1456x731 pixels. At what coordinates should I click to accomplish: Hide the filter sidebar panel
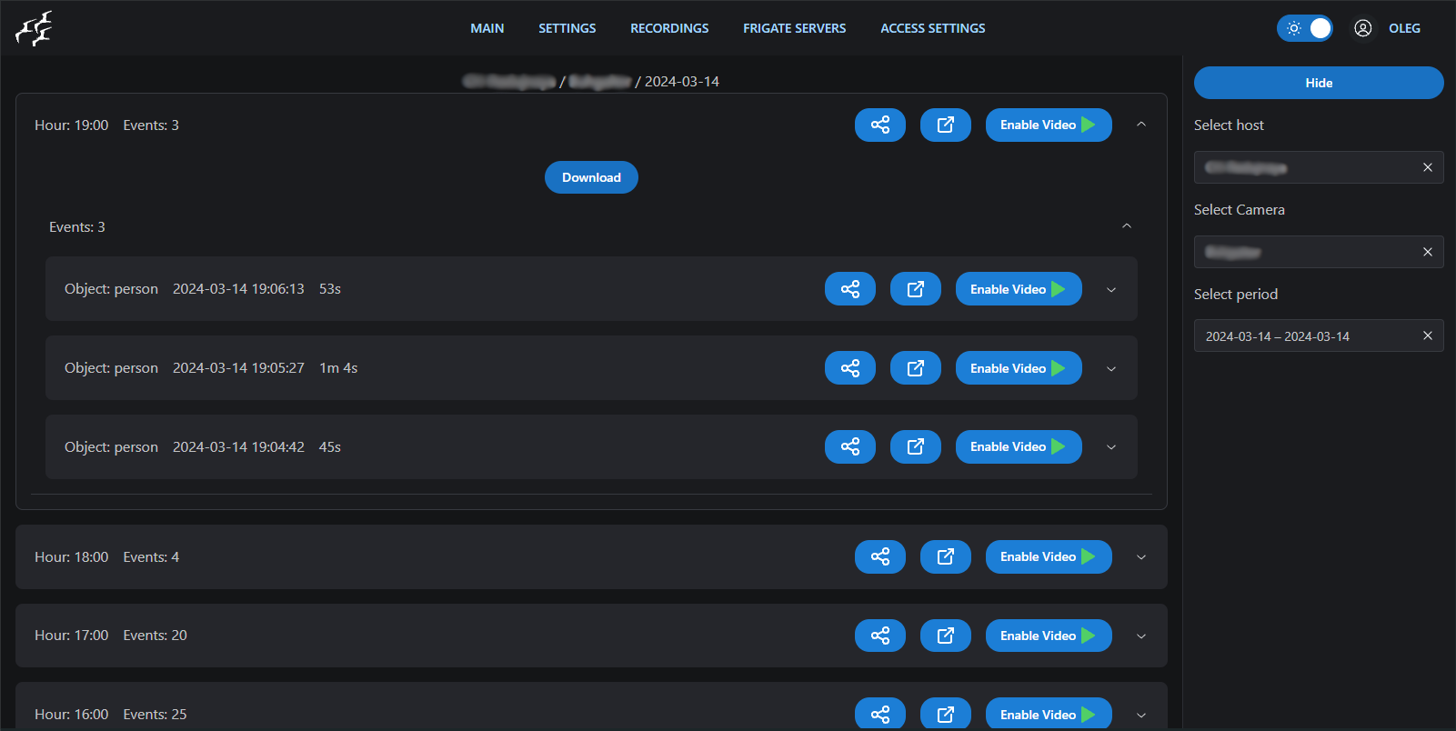(x=1318, y=83)
